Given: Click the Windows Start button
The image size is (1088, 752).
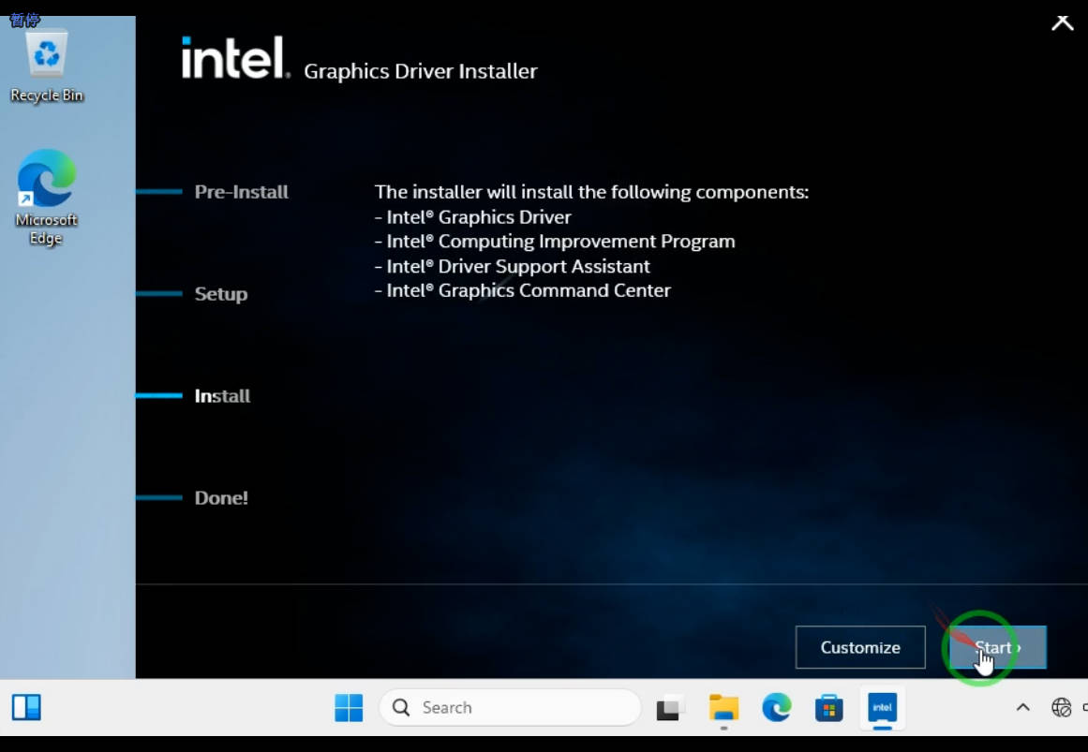Looking at the screenshot, I should click(349, 708).
